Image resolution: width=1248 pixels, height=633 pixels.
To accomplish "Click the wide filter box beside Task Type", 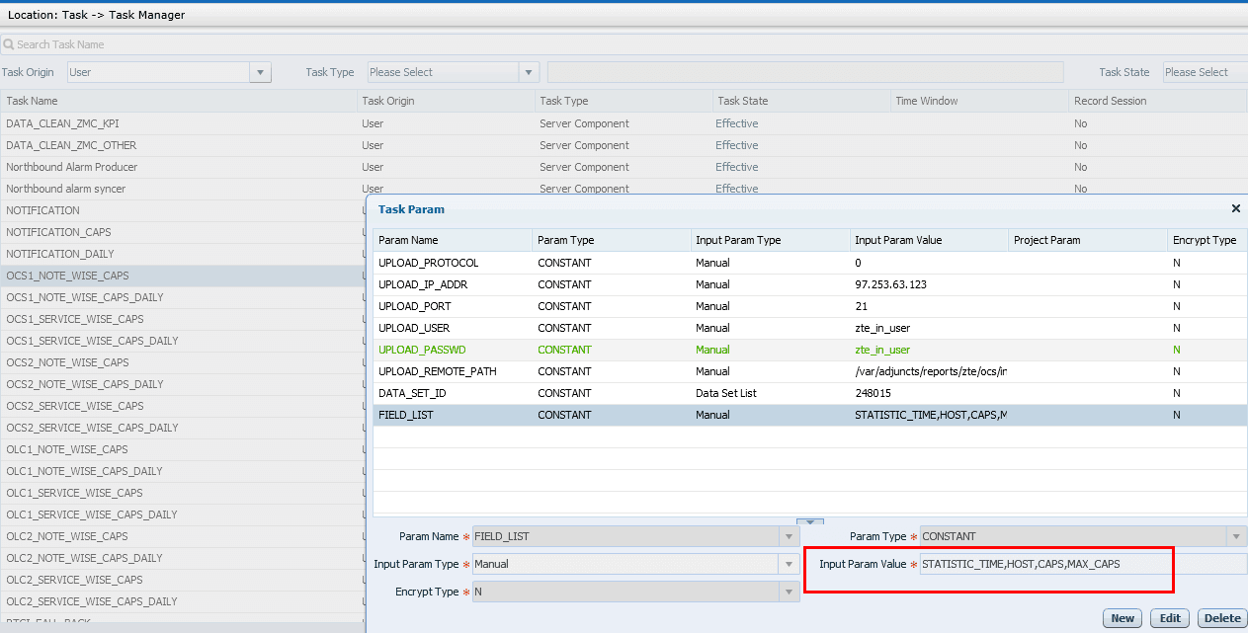I will 805,72.
